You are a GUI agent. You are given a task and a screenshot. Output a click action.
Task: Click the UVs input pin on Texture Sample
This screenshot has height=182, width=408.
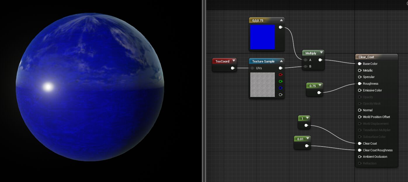click(252, 68)
